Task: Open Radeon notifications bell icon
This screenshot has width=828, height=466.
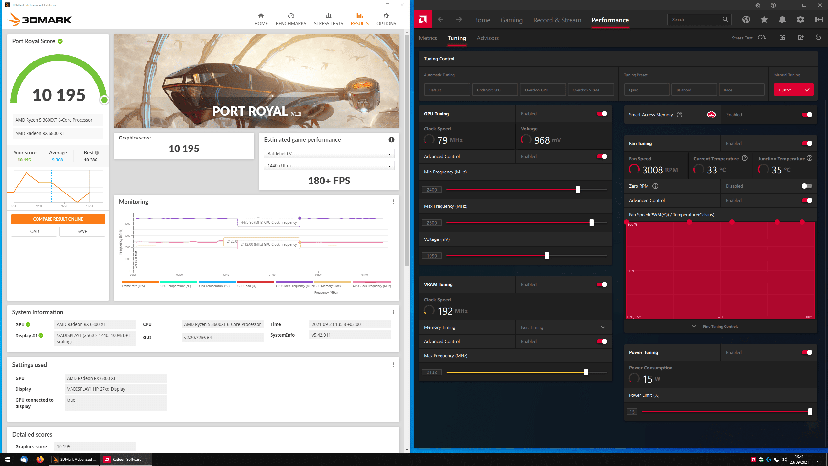Action: 782,20
